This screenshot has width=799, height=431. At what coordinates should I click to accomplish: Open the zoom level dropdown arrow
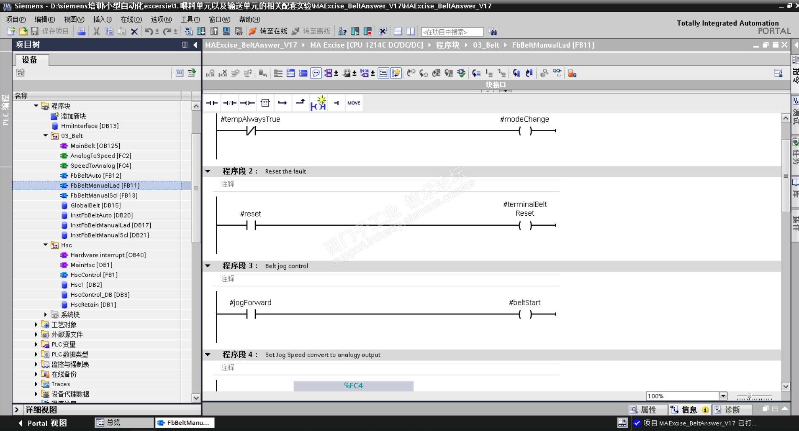723,396
